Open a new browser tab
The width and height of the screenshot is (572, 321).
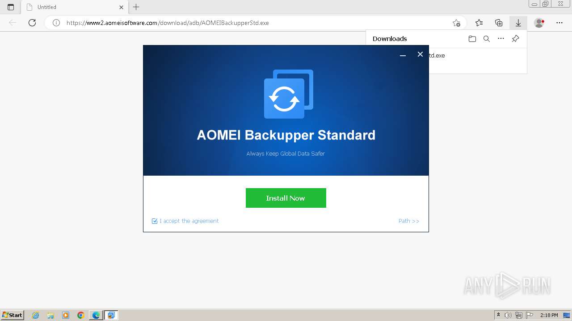pyautogui.click(x=136, y=7)
